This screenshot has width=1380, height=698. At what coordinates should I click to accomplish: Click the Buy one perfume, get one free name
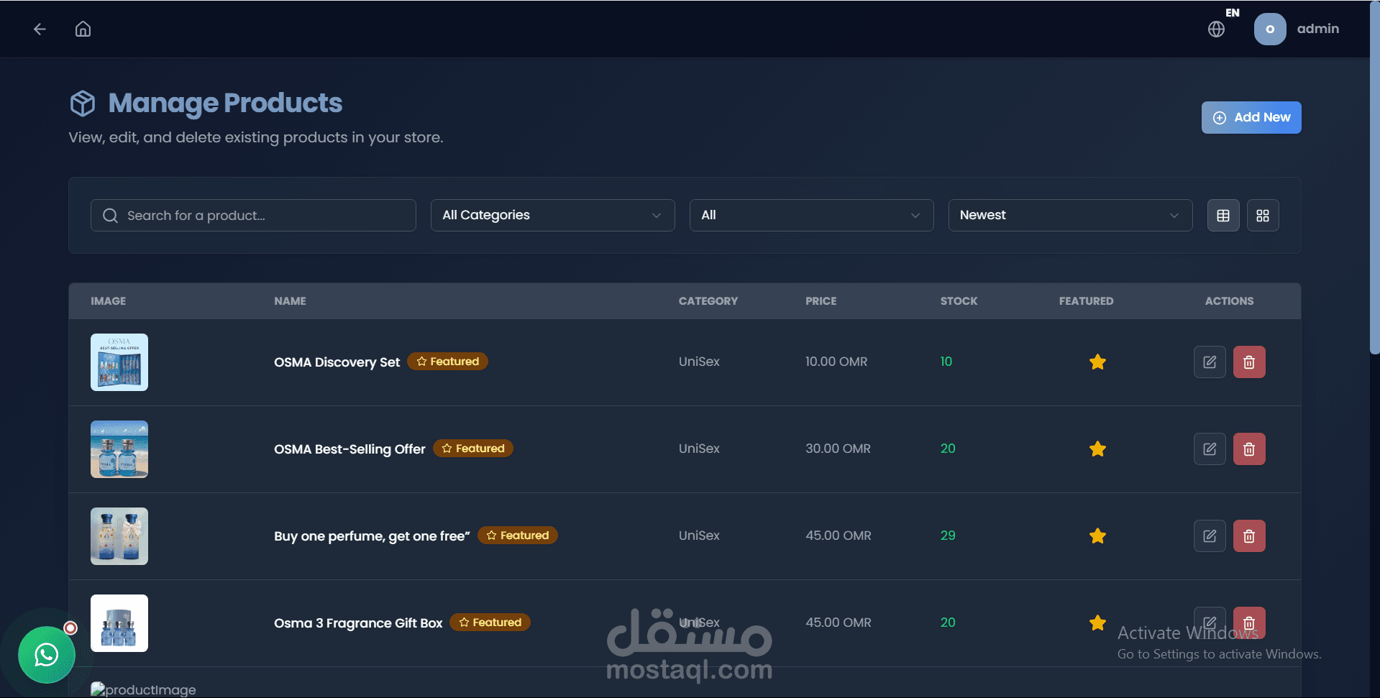tap(372, 536)
